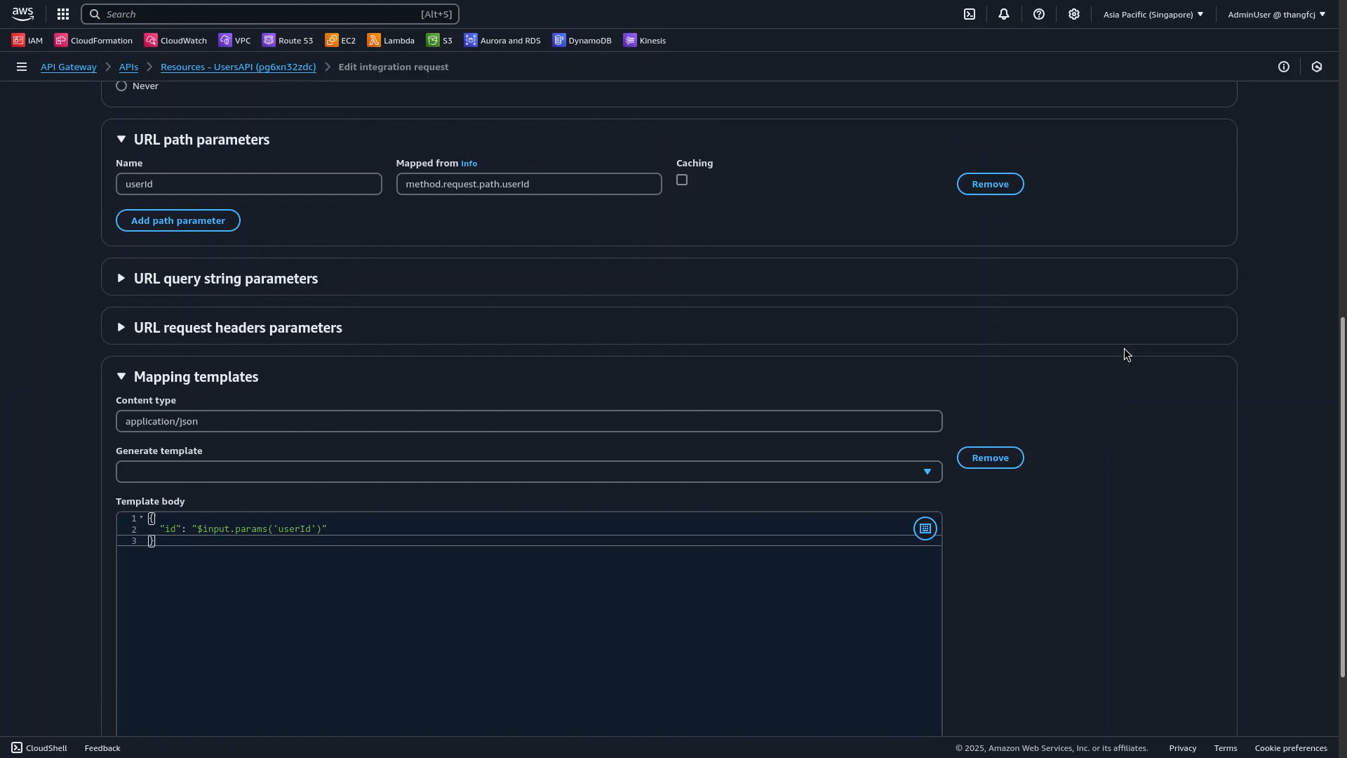The image size is (1347, 758).
Task: Open EC2 shortcut
Action: 340,40
